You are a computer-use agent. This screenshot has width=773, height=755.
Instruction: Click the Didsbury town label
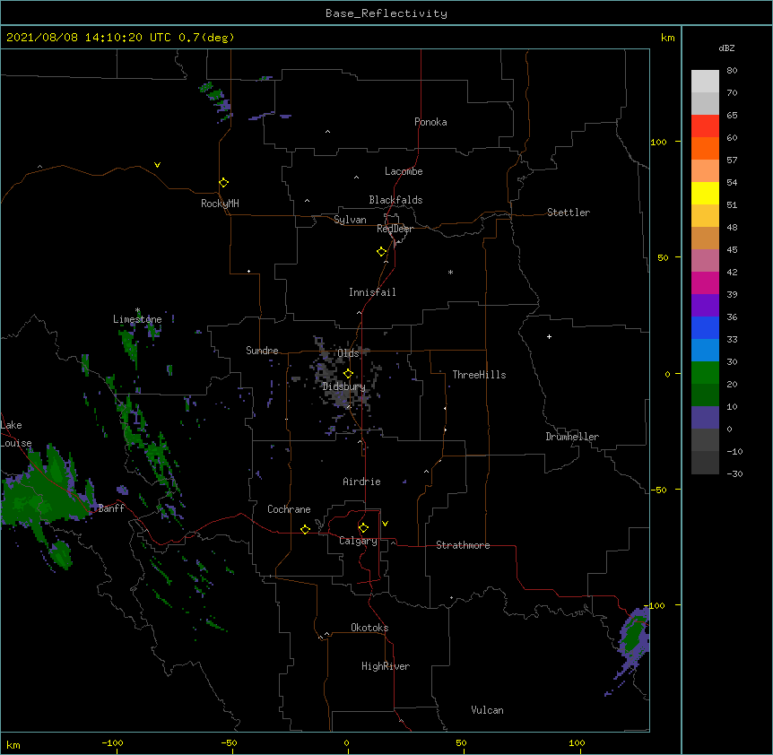point(343,386)
